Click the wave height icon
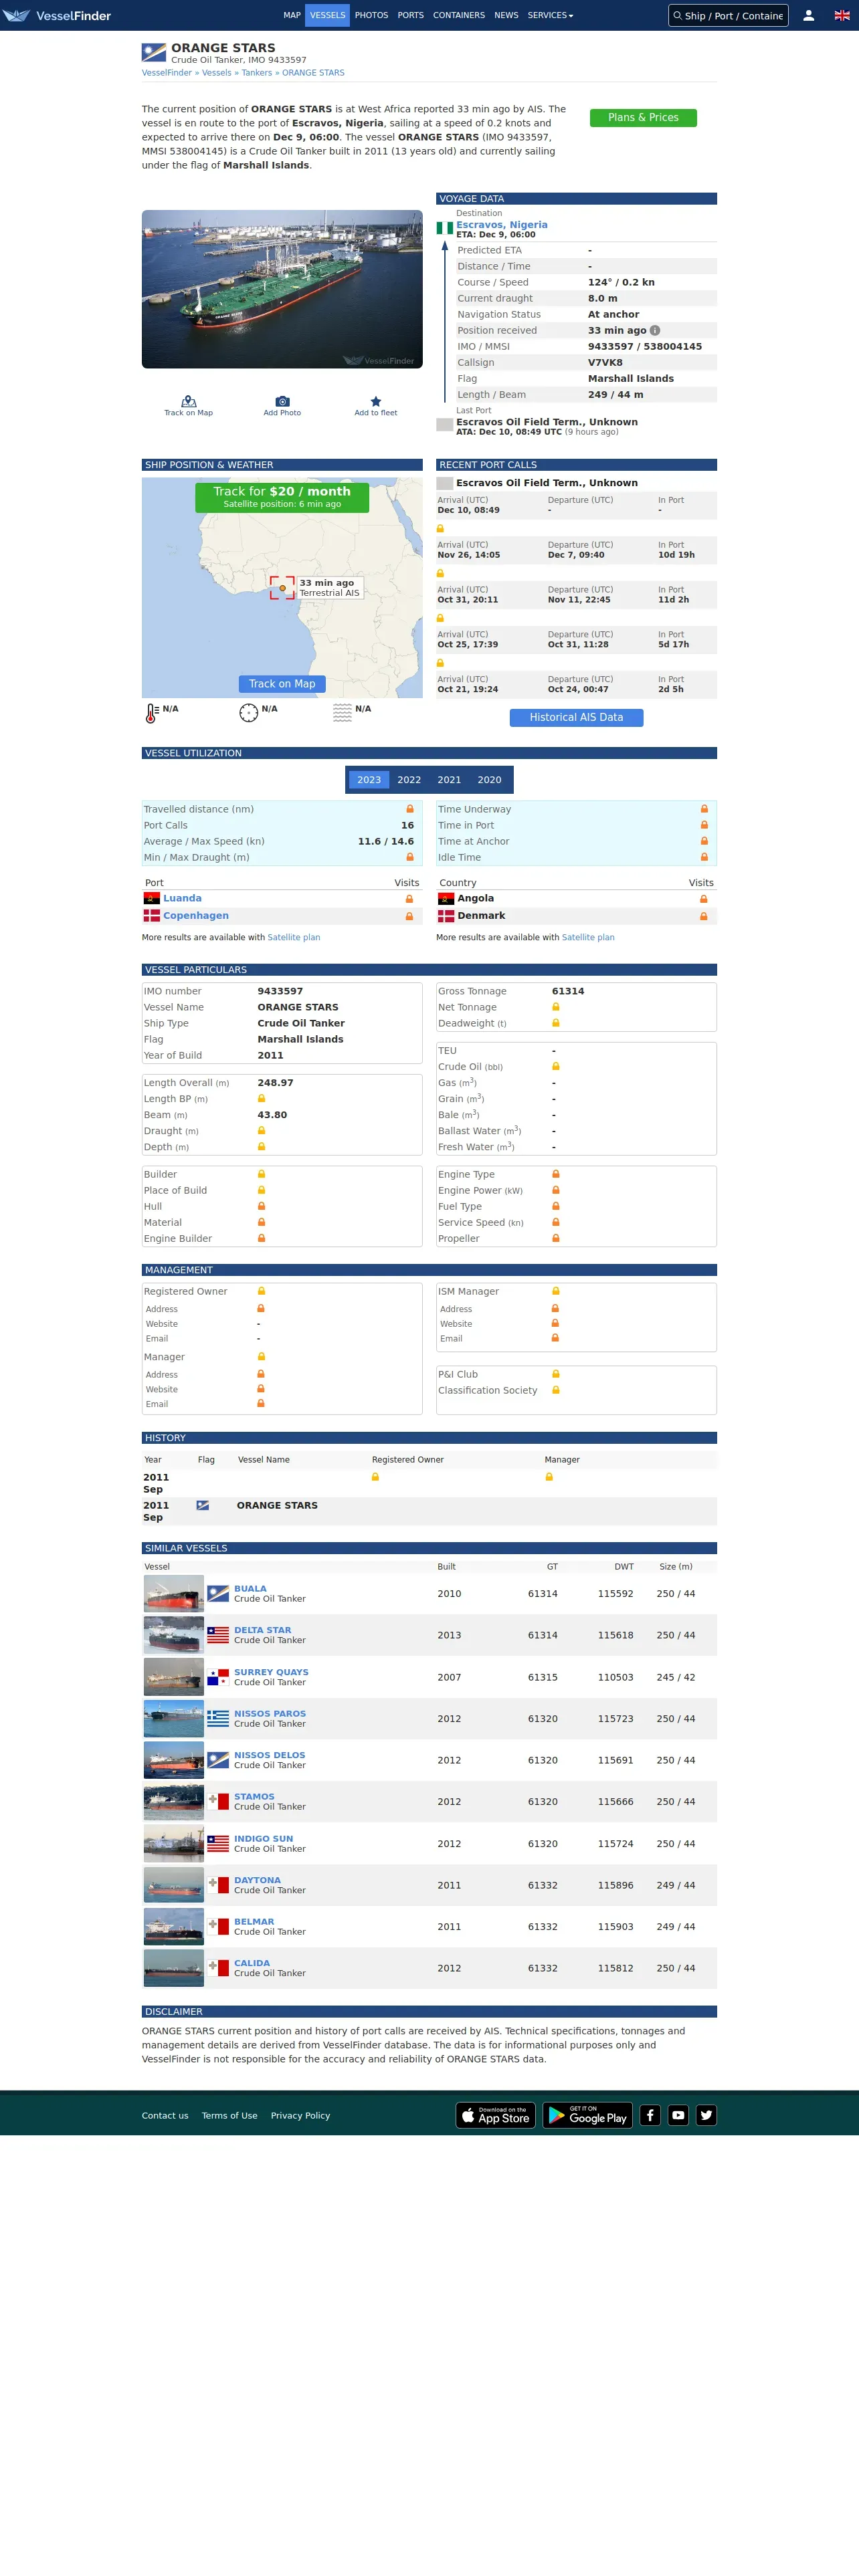The image size is (859, 2576). [x=342, y=712]
